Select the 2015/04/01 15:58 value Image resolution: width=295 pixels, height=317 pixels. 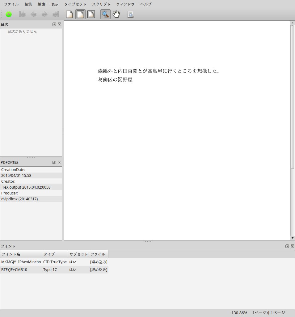pyautogui.click(x=31, y=176)
